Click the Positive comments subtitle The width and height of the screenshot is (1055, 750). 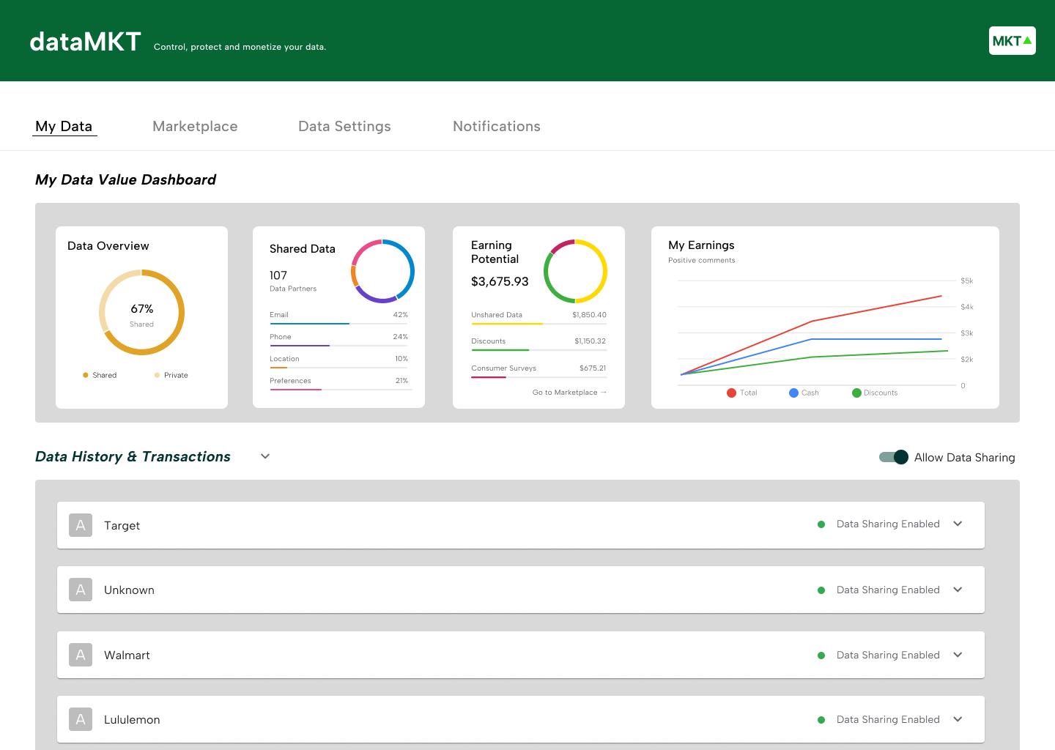tap(701, 260)
